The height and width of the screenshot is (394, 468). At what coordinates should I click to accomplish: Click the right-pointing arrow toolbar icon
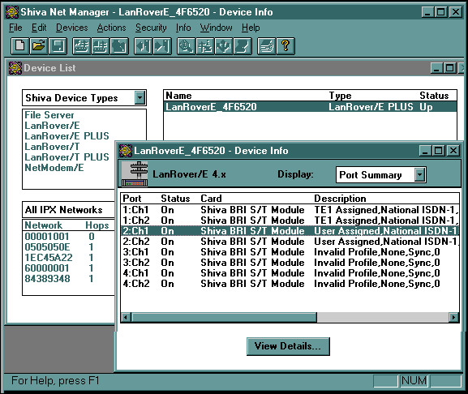(162, 46)
